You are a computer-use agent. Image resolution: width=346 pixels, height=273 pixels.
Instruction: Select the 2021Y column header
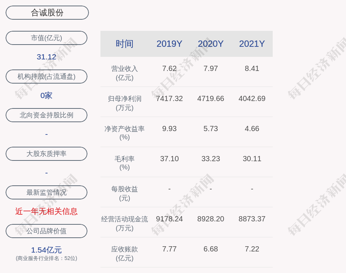point(252,44)
